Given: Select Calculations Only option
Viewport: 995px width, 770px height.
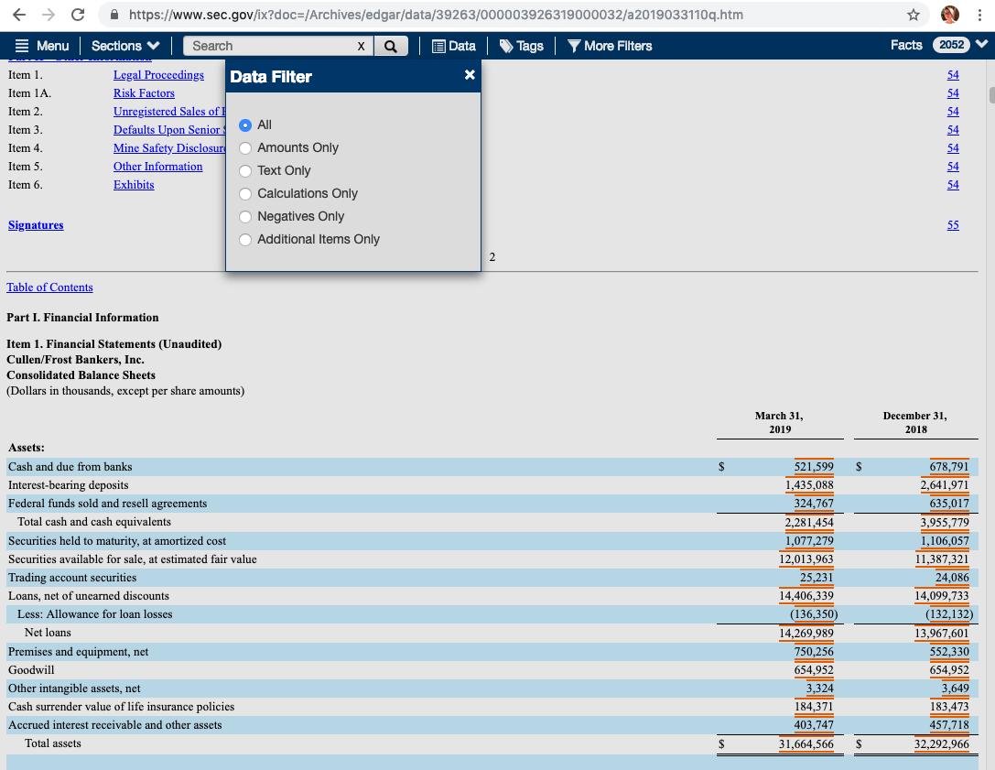Looking at the screenshot, I should click(x=245, y=193).
